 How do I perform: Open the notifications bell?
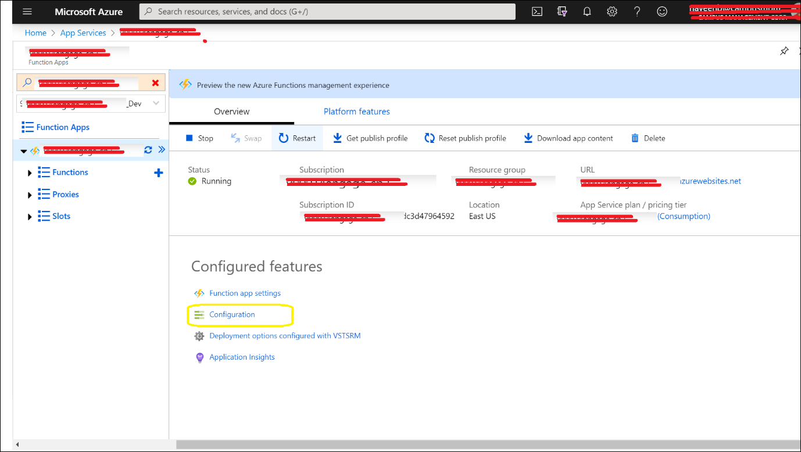point(587,12)
